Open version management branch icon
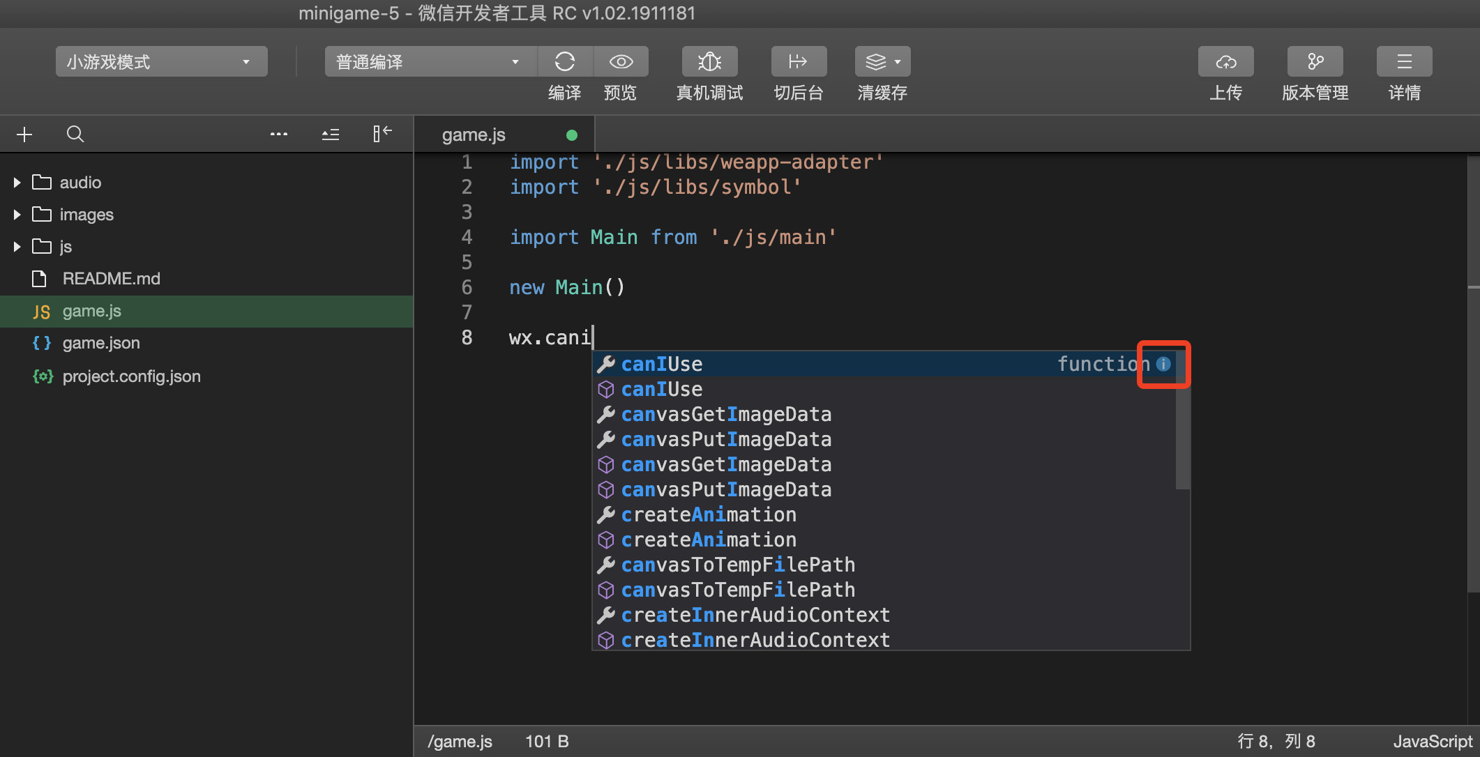The image size is (1480, 757). (1315, 61)
